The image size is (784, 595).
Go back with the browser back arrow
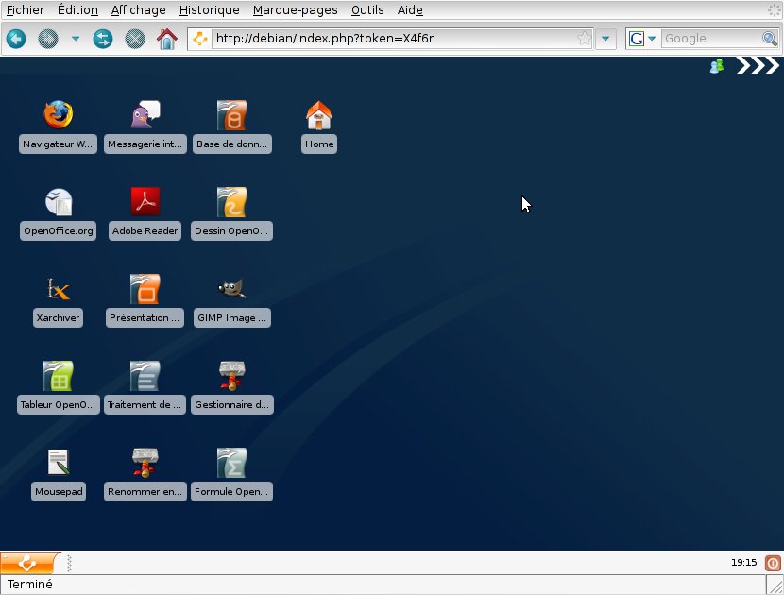click(16, 39)
